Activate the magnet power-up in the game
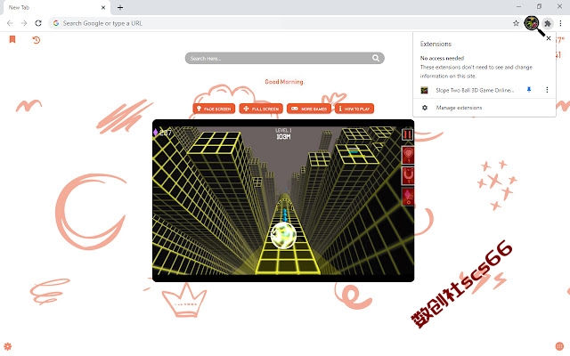 tap(408, 175)
